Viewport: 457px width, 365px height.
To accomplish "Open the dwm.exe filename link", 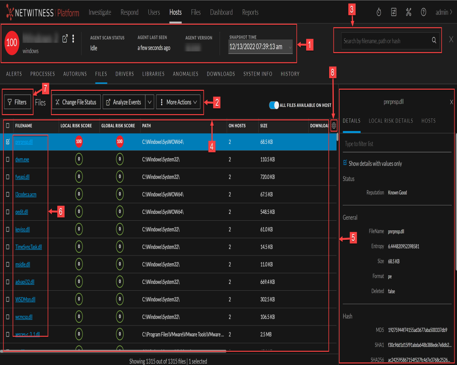I will click(22, 160).
